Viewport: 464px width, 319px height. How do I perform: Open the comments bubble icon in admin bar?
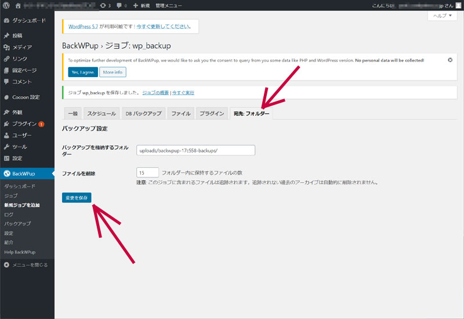[x=119, y=5]
